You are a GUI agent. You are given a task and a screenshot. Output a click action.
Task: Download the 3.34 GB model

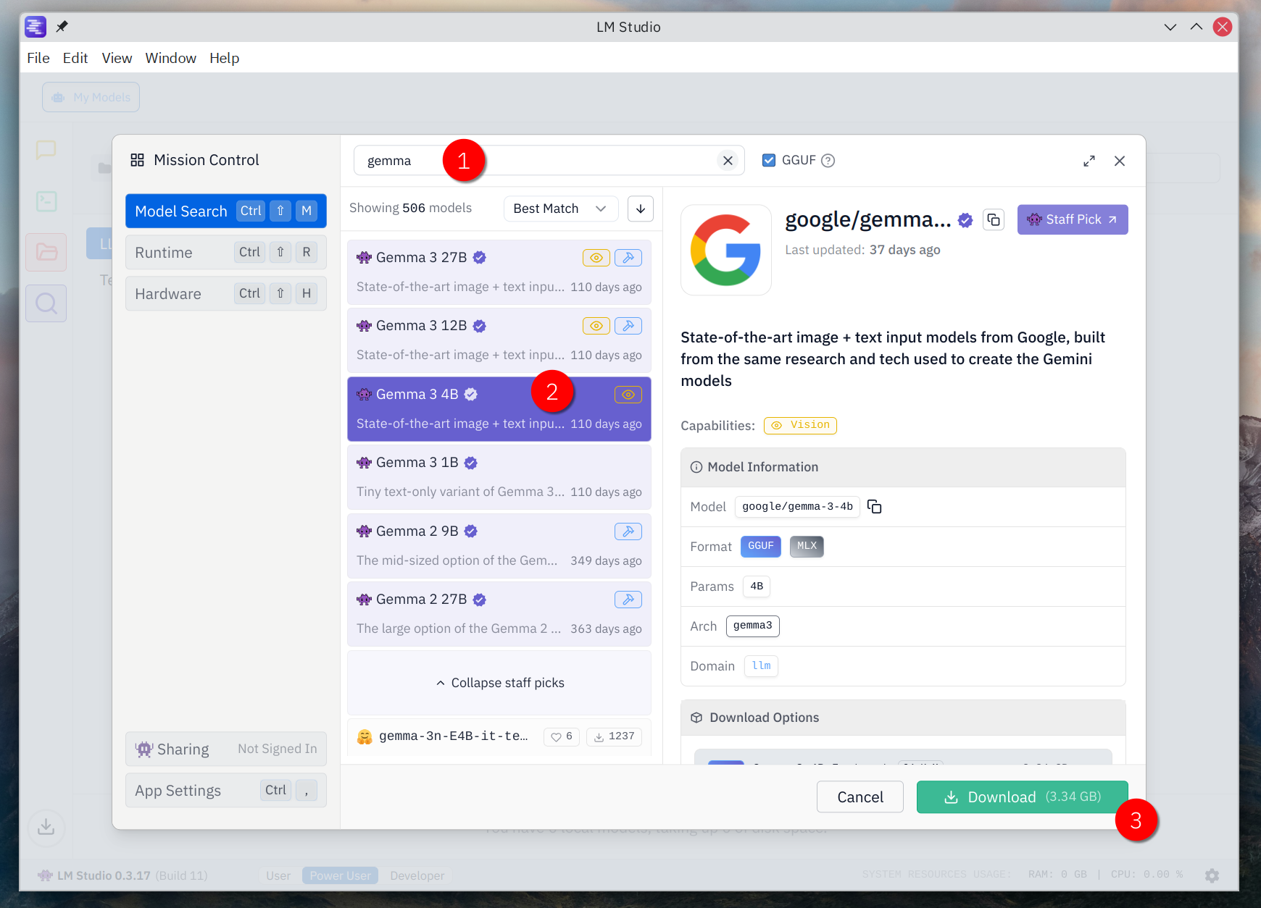click(x=1021, y=796)
